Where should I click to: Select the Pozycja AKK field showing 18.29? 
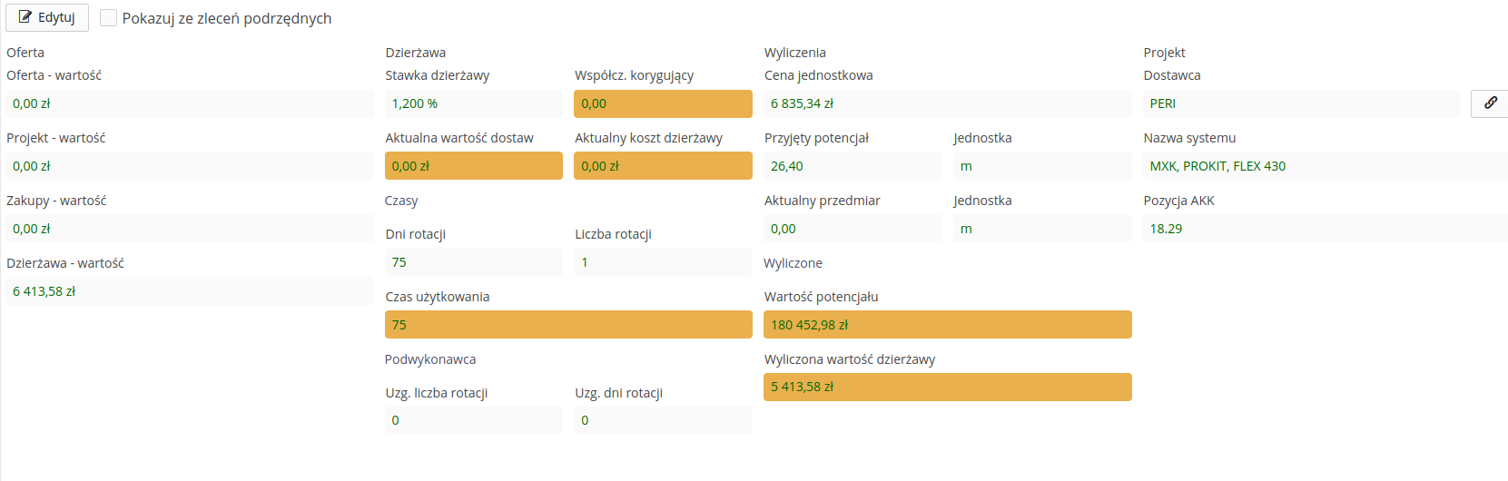1325,229
